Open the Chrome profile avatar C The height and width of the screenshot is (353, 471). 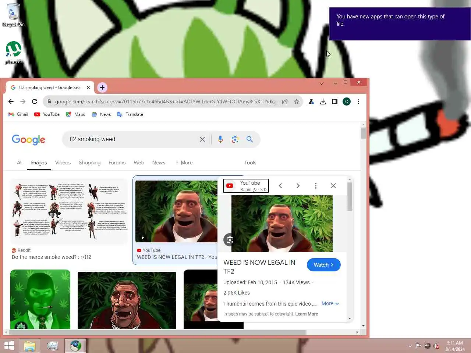347,101
